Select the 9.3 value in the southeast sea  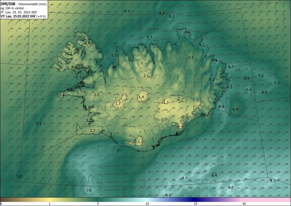pyautogui.click(x=230, y=187)
